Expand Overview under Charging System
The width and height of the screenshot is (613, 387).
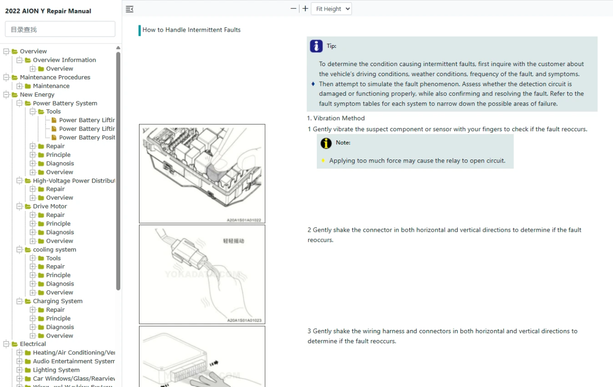(x=33, y=336)
